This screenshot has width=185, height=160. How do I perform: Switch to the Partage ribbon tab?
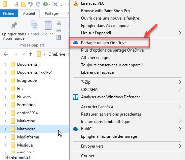point(51,13)
